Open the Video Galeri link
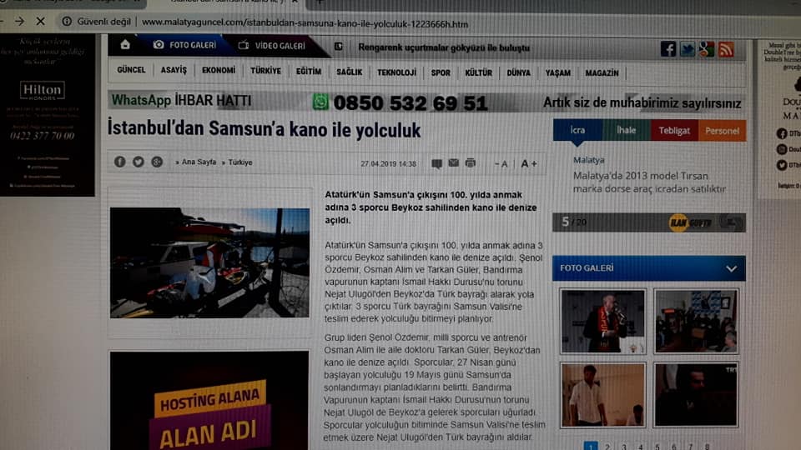This screenshot has width=801, height=450. [272, 45]
